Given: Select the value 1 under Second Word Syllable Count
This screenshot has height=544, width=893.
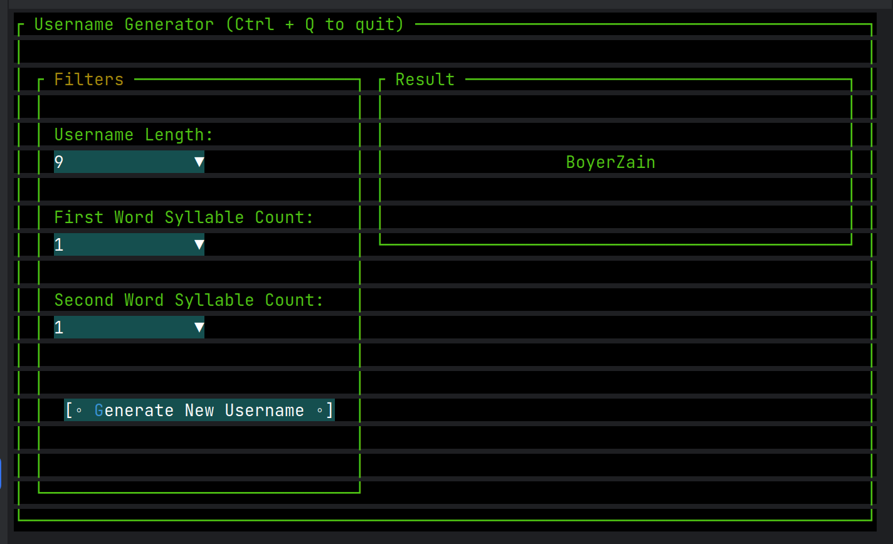Looking at the screenshot, I should click(x=58, y=327).
